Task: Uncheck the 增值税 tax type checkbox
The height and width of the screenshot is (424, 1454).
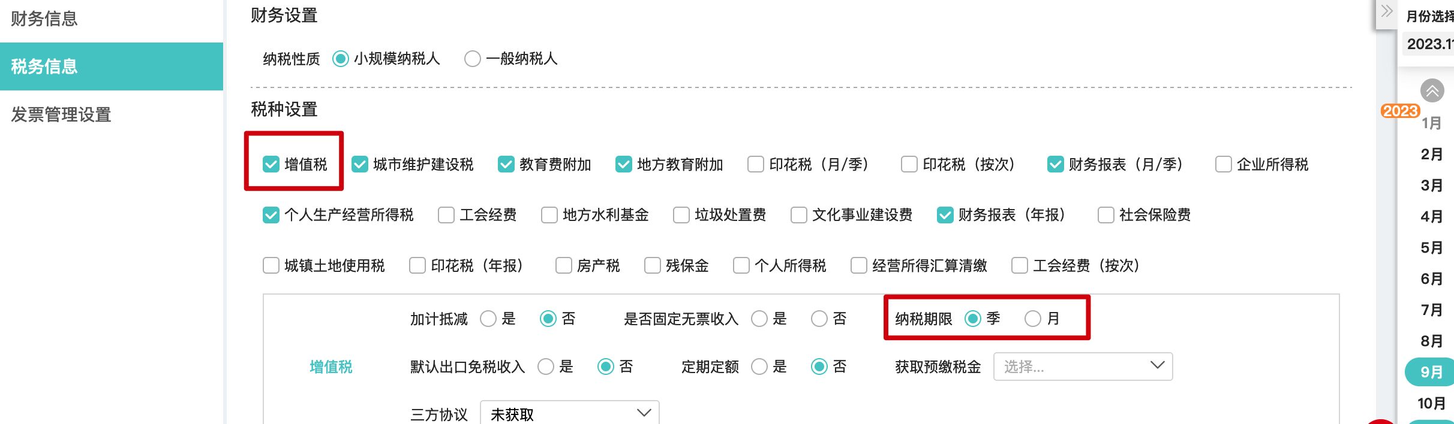Action: 271,164
